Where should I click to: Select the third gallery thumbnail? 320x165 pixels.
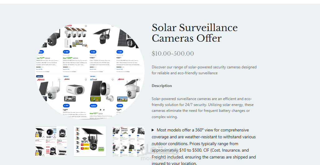pos(128,141)
